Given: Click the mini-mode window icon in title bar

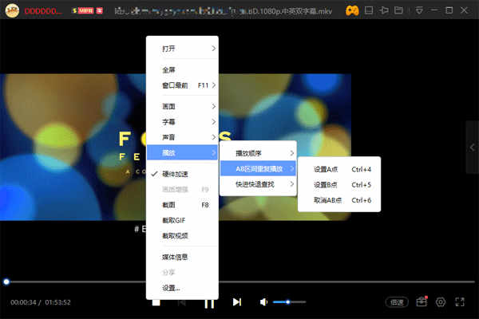Looking at the screenshot, I should click(x=369, y=10).
